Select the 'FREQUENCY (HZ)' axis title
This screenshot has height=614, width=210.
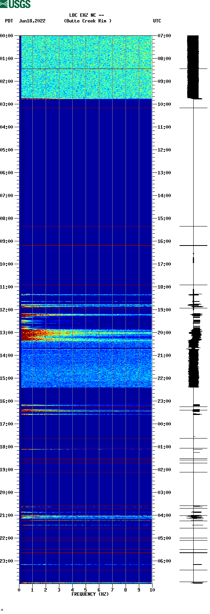click(x=90, y=594)
